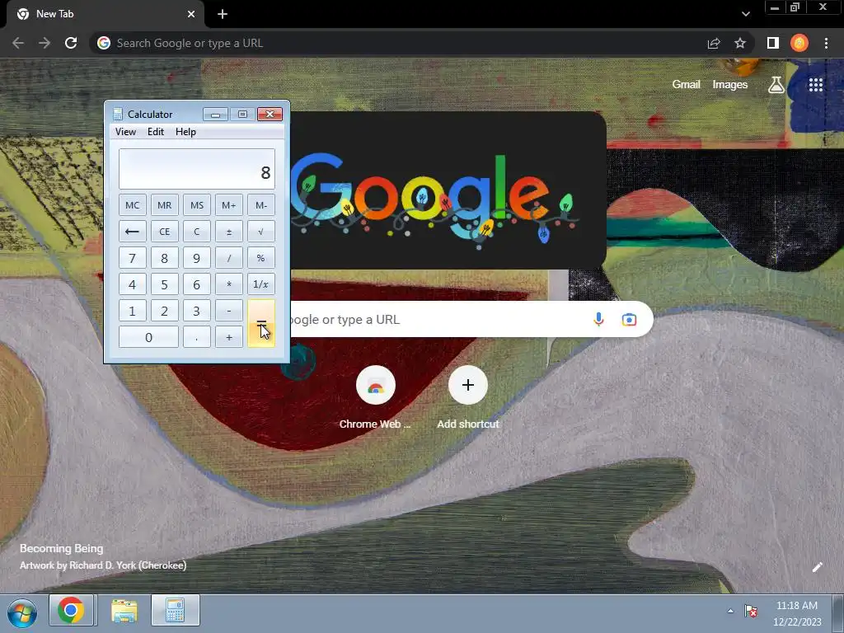Customize this page pencil icon

(x=817, y=567)
